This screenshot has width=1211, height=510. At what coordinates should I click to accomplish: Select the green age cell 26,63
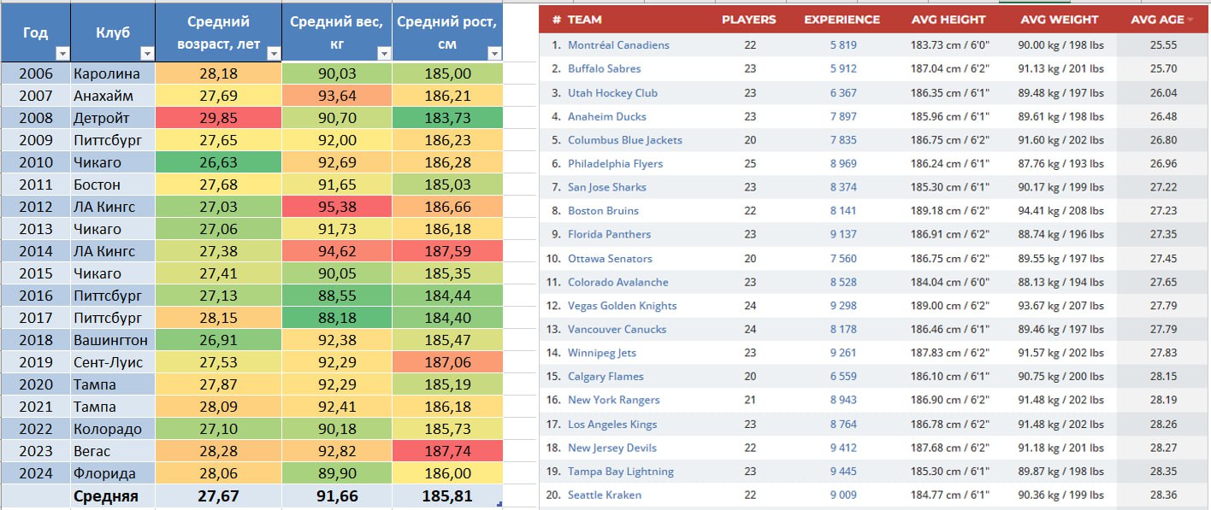[x=218, y=163]
